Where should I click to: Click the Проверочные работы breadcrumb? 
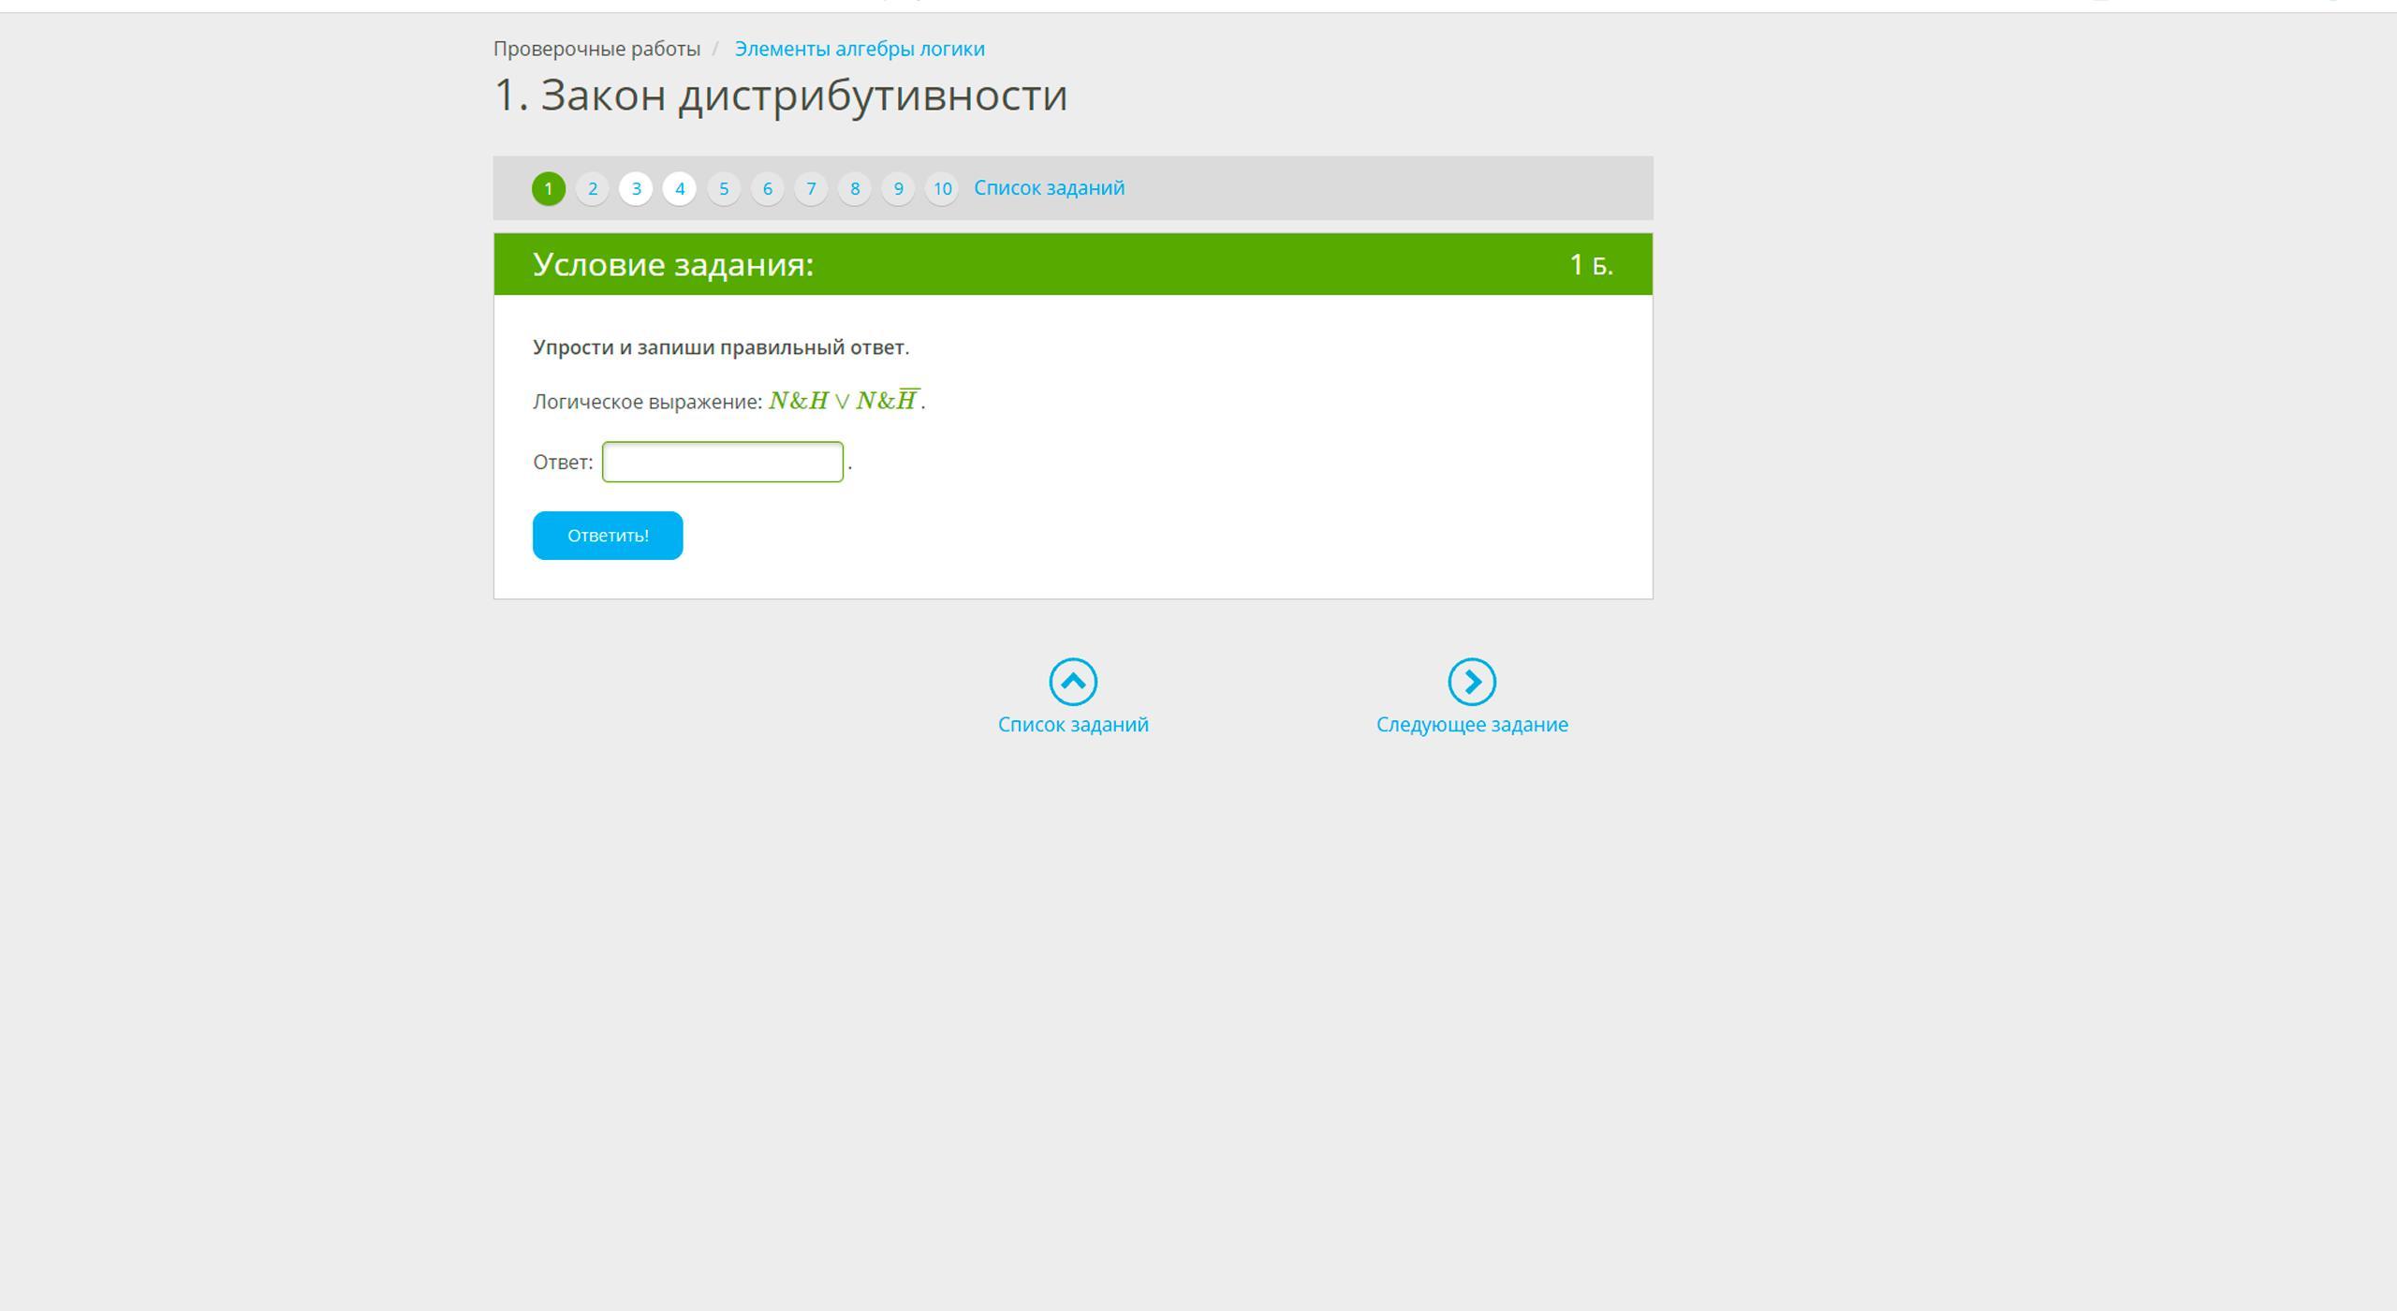pyautogui.click(x=596, y=49)
